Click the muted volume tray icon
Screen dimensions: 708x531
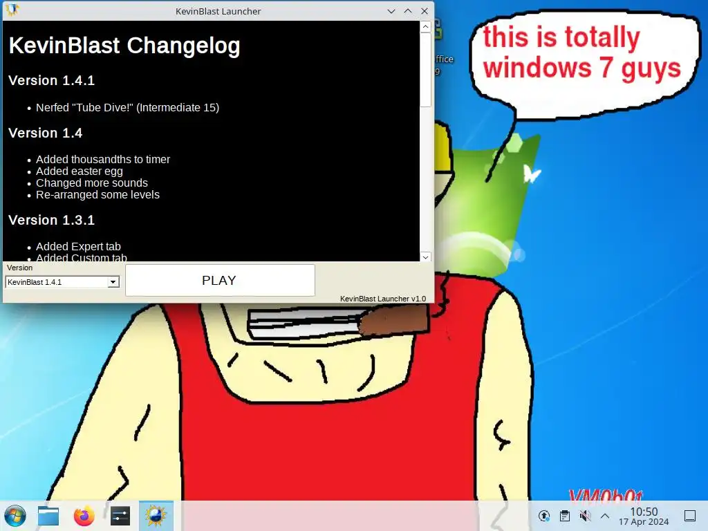585,516
